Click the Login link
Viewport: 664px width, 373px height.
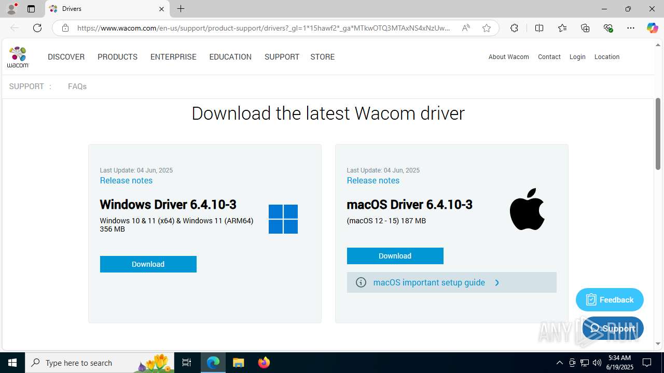coord(577,57)
